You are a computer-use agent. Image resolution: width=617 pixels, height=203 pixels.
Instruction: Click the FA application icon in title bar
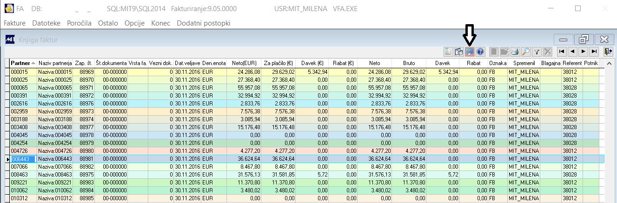8,8
